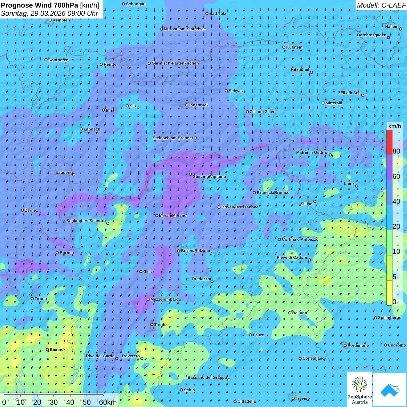
Task: Click the Bormio city label
Action: tap(67, 253)
